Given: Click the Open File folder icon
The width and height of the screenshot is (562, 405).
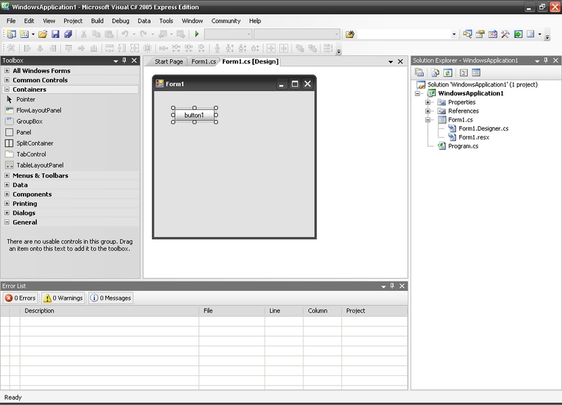Looking at the screenshot, I should coord(43,34).
